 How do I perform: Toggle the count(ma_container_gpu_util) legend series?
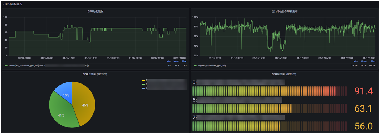tap(49, 66)
